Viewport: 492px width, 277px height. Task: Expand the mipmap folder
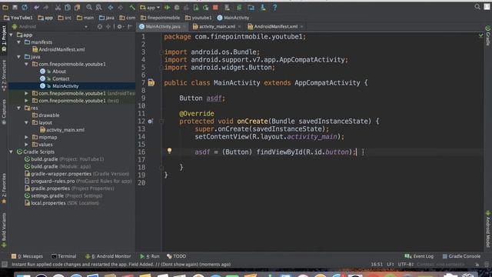tap(26, 137)
